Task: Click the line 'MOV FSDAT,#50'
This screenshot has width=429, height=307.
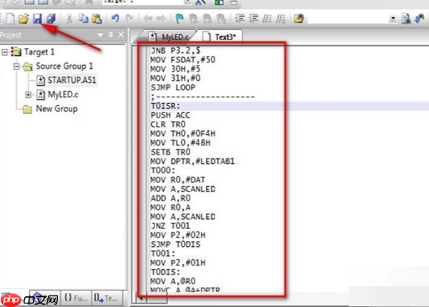Action: point(183,59)
